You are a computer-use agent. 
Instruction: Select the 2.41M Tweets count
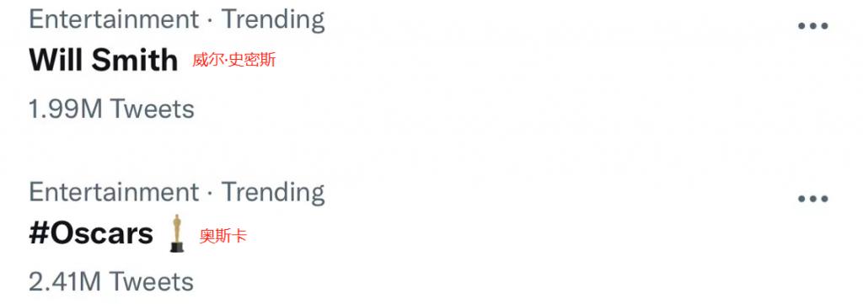pyautogui.click(x=111, y=282)
